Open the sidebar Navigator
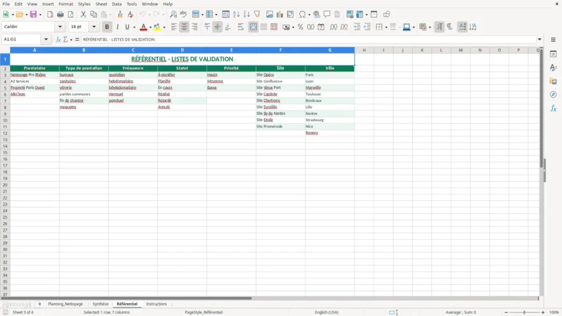Image resolution: width=562 pixels, height=316 pixels. pyautogui.click(x=553, y=95)
